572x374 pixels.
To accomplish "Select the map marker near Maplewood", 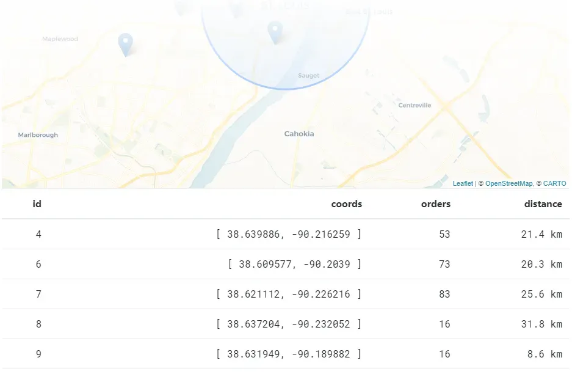I will click(x=125, y=42).
